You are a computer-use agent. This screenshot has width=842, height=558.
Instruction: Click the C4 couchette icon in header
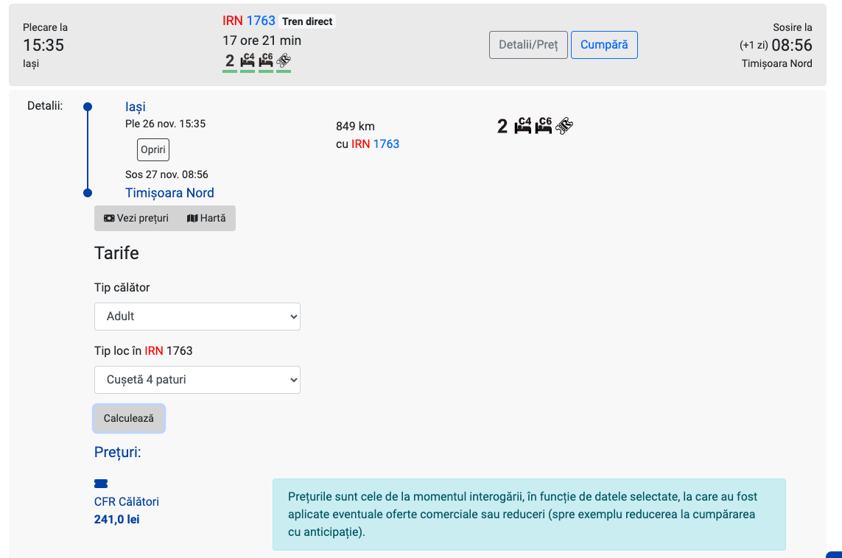(x=248, y=60)
